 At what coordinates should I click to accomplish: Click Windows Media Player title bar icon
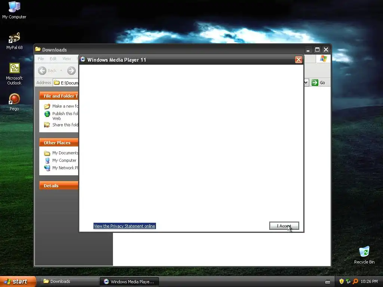pos(83,59)
